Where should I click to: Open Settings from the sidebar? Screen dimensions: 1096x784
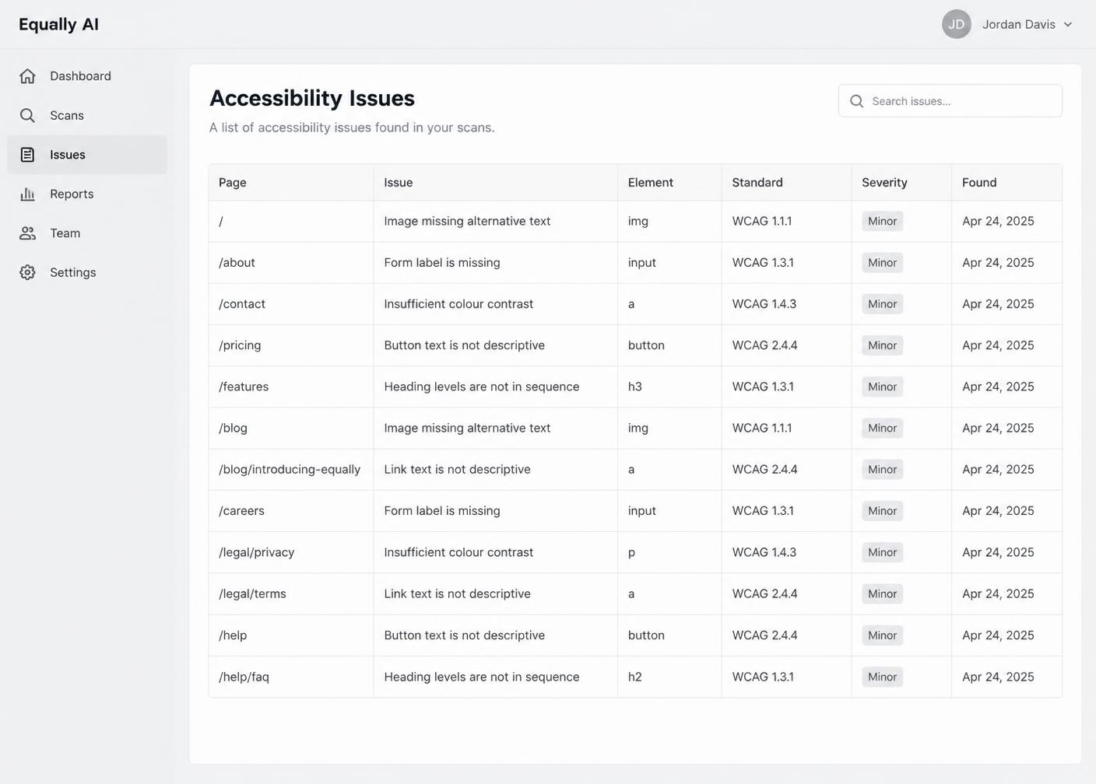click(87, 272)
